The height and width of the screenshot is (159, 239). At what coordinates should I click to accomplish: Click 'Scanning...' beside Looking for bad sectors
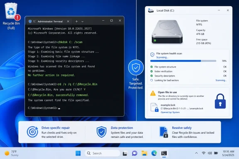[221, 80]
